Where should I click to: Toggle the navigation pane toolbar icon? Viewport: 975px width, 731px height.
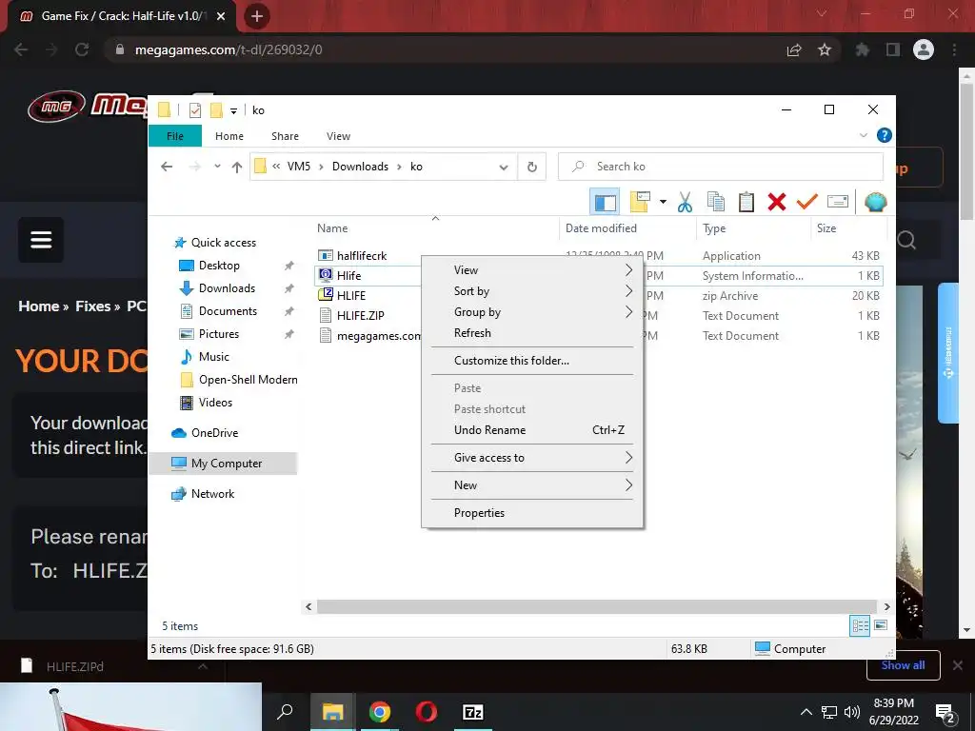tap(605, 202)
